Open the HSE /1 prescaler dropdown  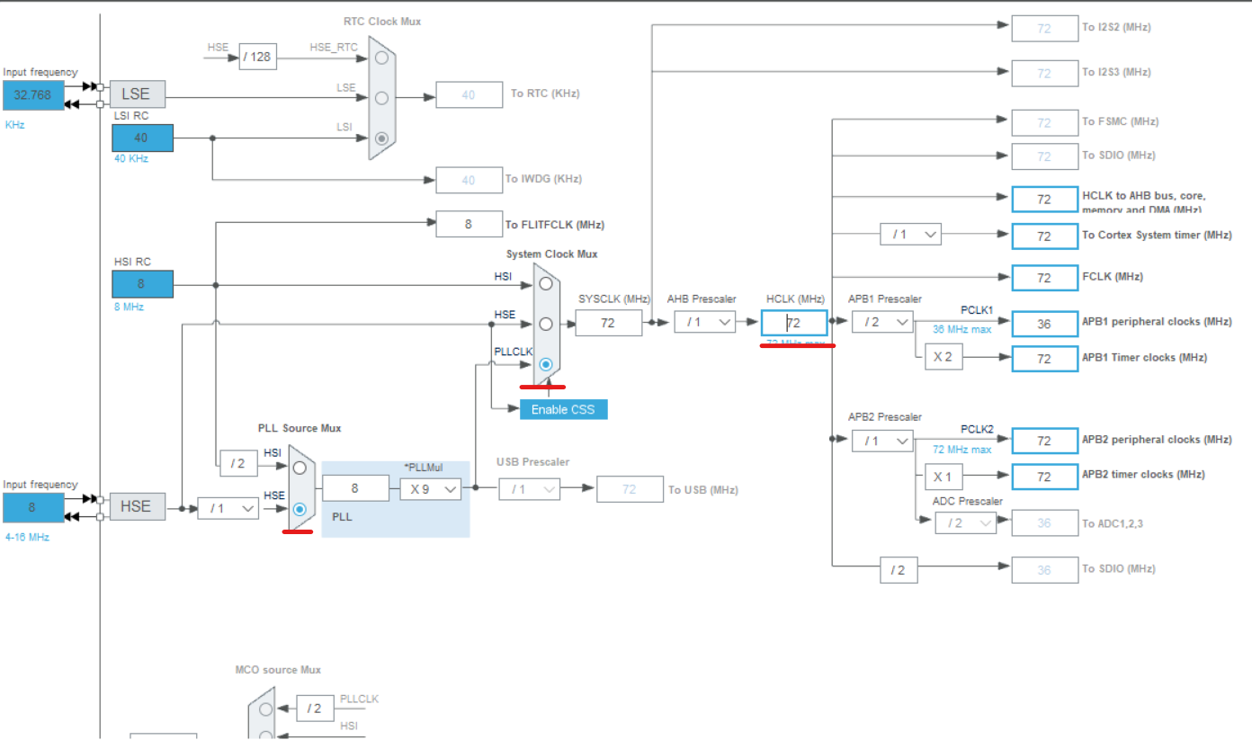228,508
